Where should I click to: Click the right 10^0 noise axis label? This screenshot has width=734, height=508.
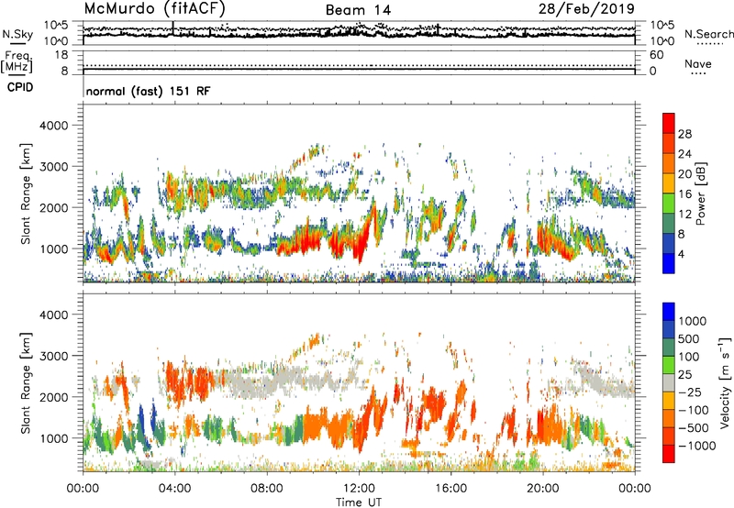pos(662,41)
